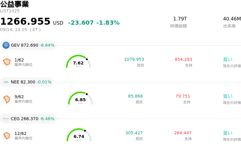The width and height of the screenshot is (241, 147).
Task: Click CEG resistance value 305.427
Action: click(x=134, y=133)
